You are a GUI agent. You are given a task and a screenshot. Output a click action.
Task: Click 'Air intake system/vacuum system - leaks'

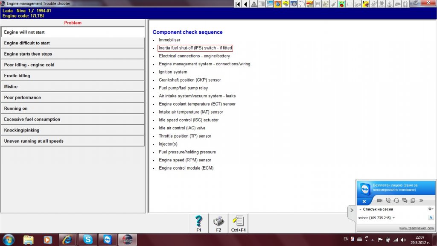(197, 96)
